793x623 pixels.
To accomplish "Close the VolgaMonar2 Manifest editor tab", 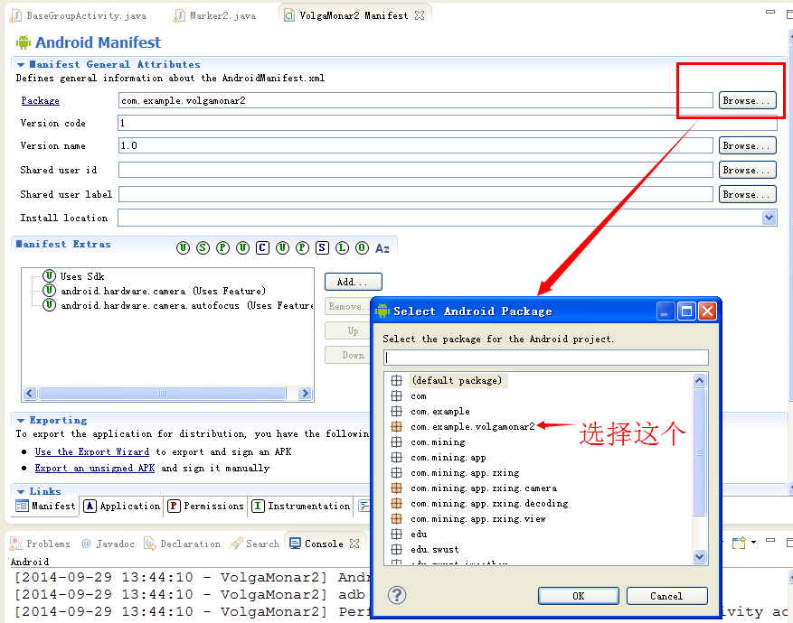I will [x=420, y=15].
